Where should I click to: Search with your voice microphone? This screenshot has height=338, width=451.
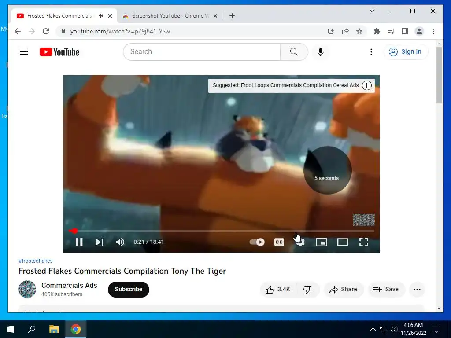tap(321, 52)
